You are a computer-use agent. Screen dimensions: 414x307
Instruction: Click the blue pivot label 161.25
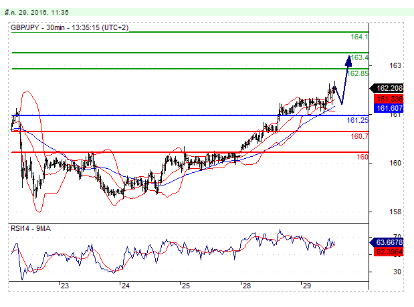357,120
